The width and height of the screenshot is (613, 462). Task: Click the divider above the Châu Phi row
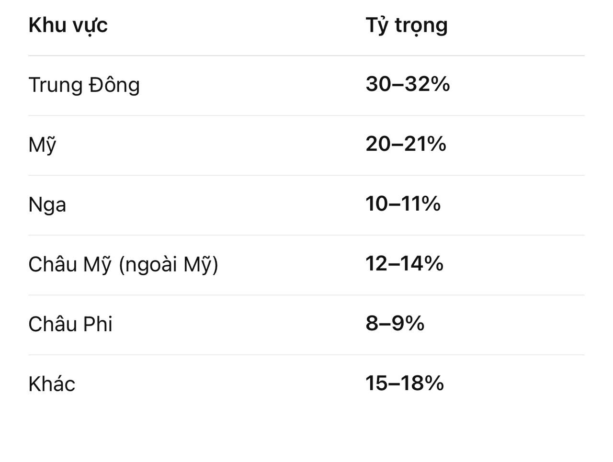click(306, 295)
